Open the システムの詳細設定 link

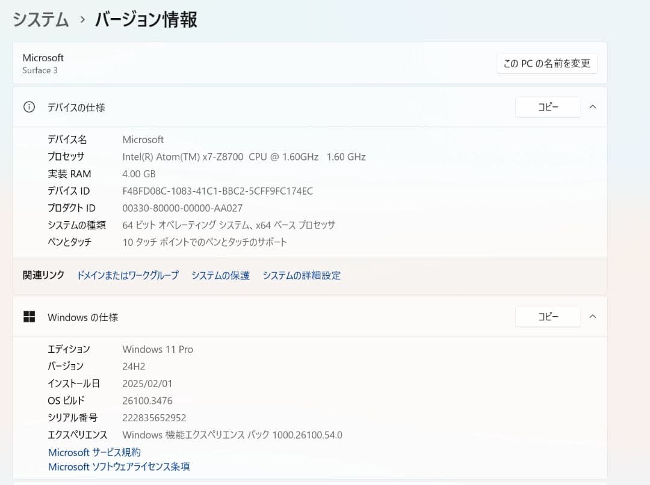302,275
